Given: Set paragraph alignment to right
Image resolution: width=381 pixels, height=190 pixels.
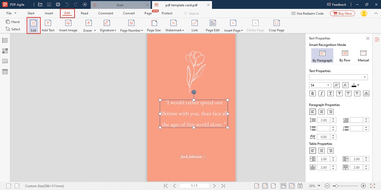Looking at the screenshot, I should click(331, 112).
